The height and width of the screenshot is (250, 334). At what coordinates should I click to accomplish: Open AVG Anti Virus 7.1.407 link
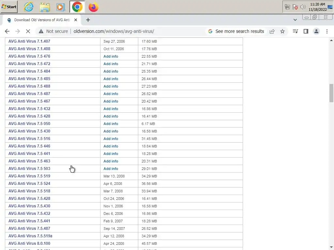(29, 41)
